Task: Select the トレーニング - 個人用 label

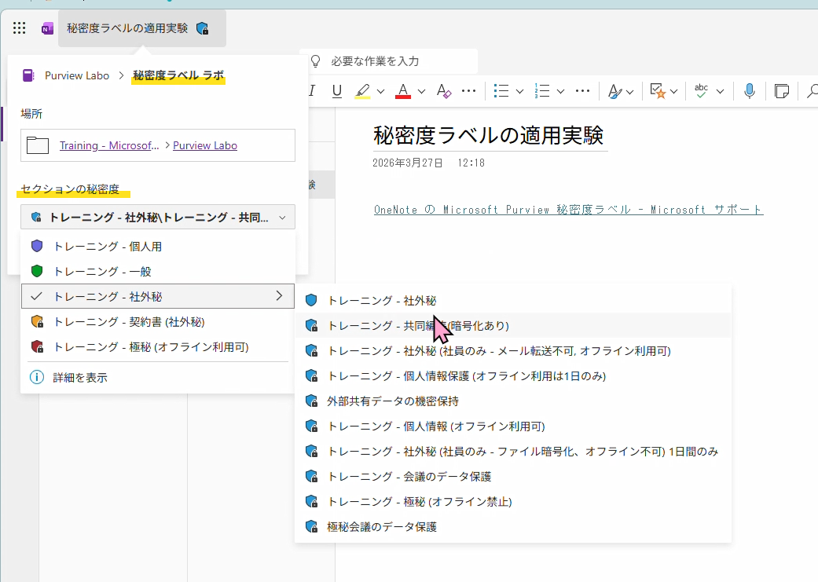Action: click(108, 246)
